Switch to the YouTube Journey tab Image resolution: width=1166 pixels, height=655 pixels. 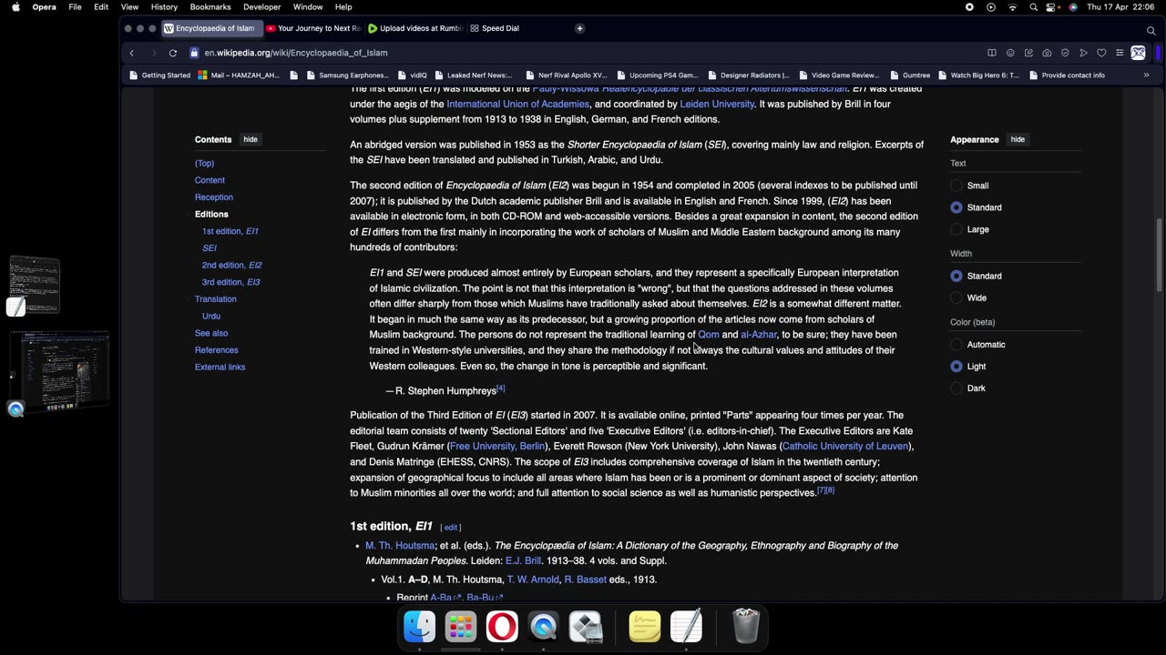312,28
